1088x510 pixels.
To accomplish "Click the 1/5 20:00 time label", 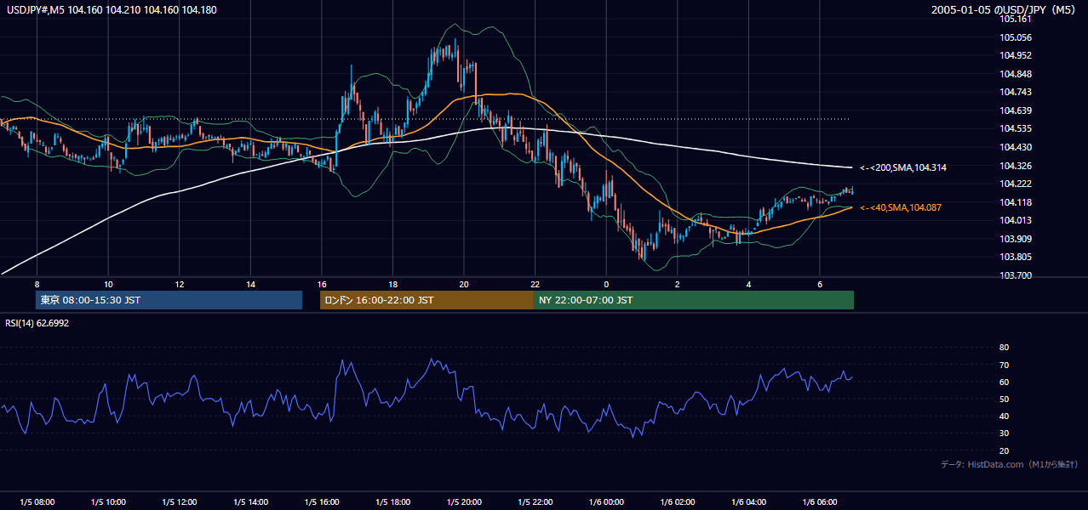I will point(464,502).
